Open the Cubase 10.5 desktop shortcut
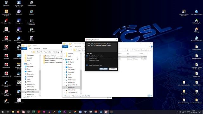Image resolution: width=203 pixels, height=114 pixels. pyautogui.click(x=6, y=30)
